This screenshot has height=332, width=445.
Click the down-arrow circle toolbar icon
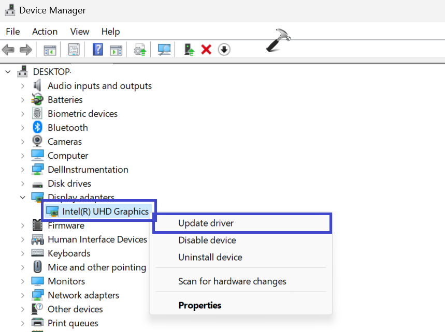224,50
